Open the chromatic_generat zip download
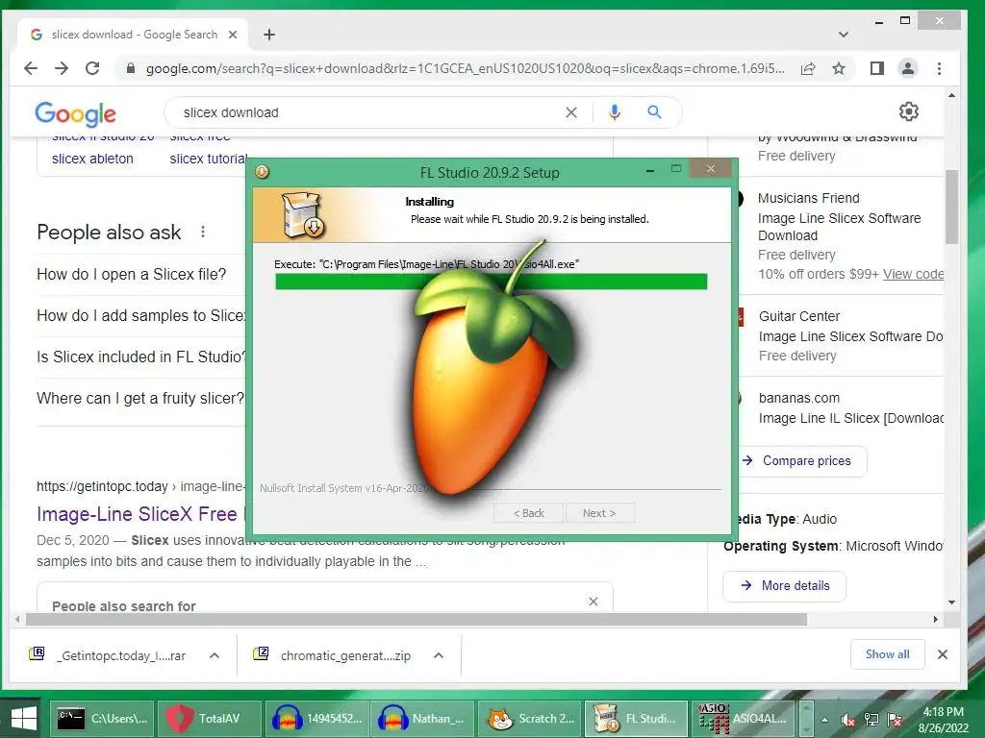Viewport: 985px width, 738px height. click(x=332, y=655)
